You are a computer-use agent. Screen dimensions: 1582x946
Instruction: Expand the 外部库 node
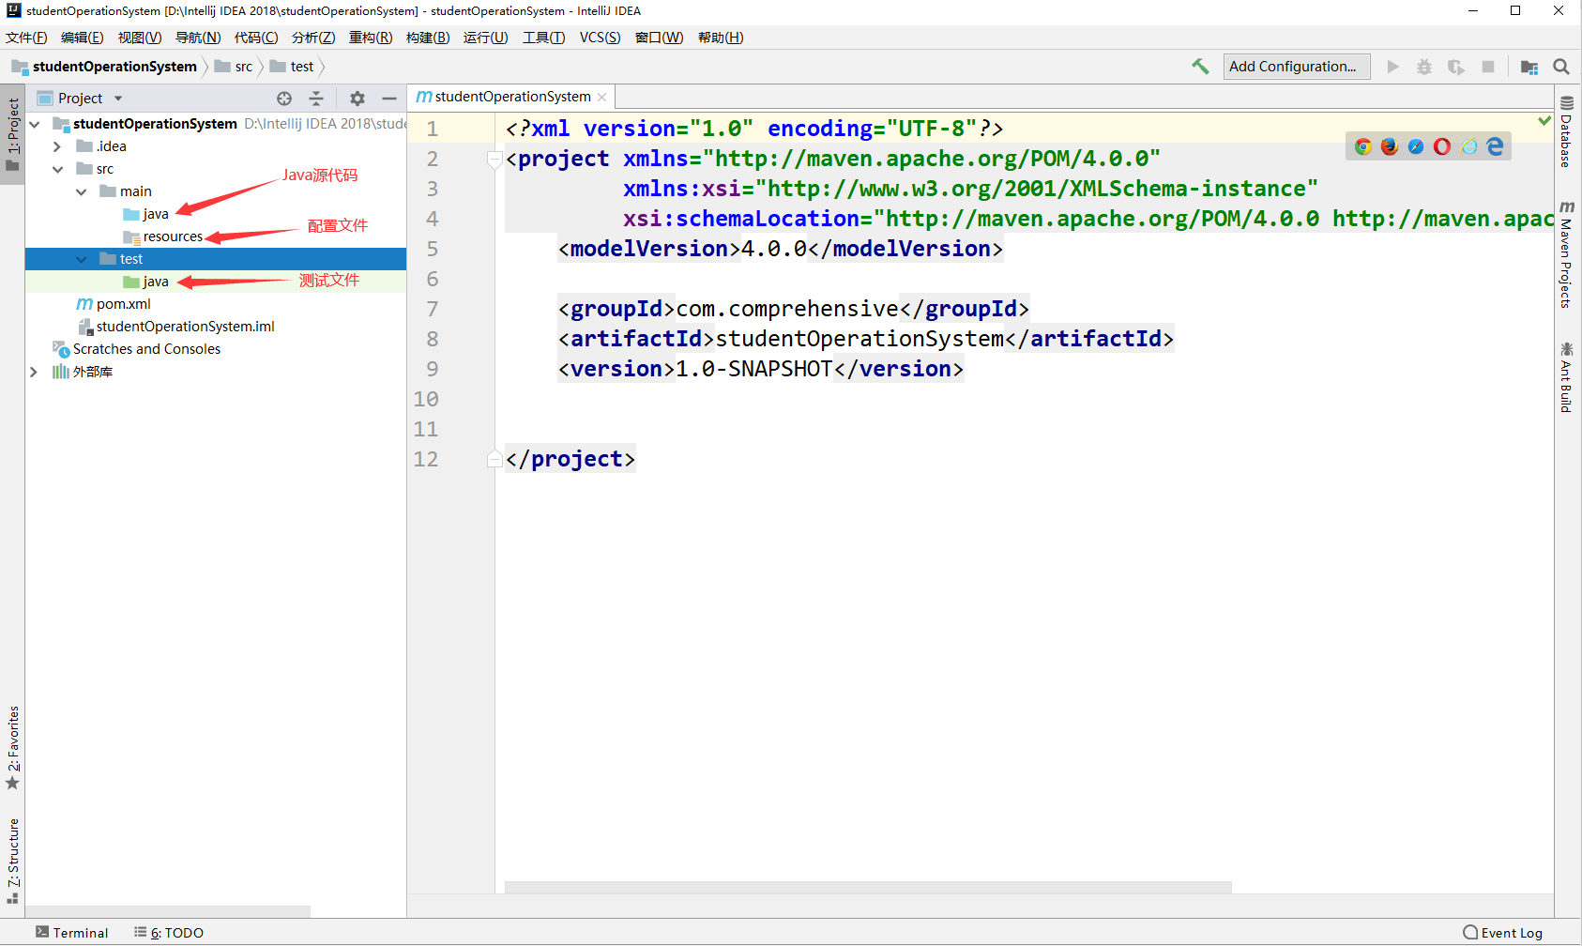pyautogui.click(x=34, y=372)
